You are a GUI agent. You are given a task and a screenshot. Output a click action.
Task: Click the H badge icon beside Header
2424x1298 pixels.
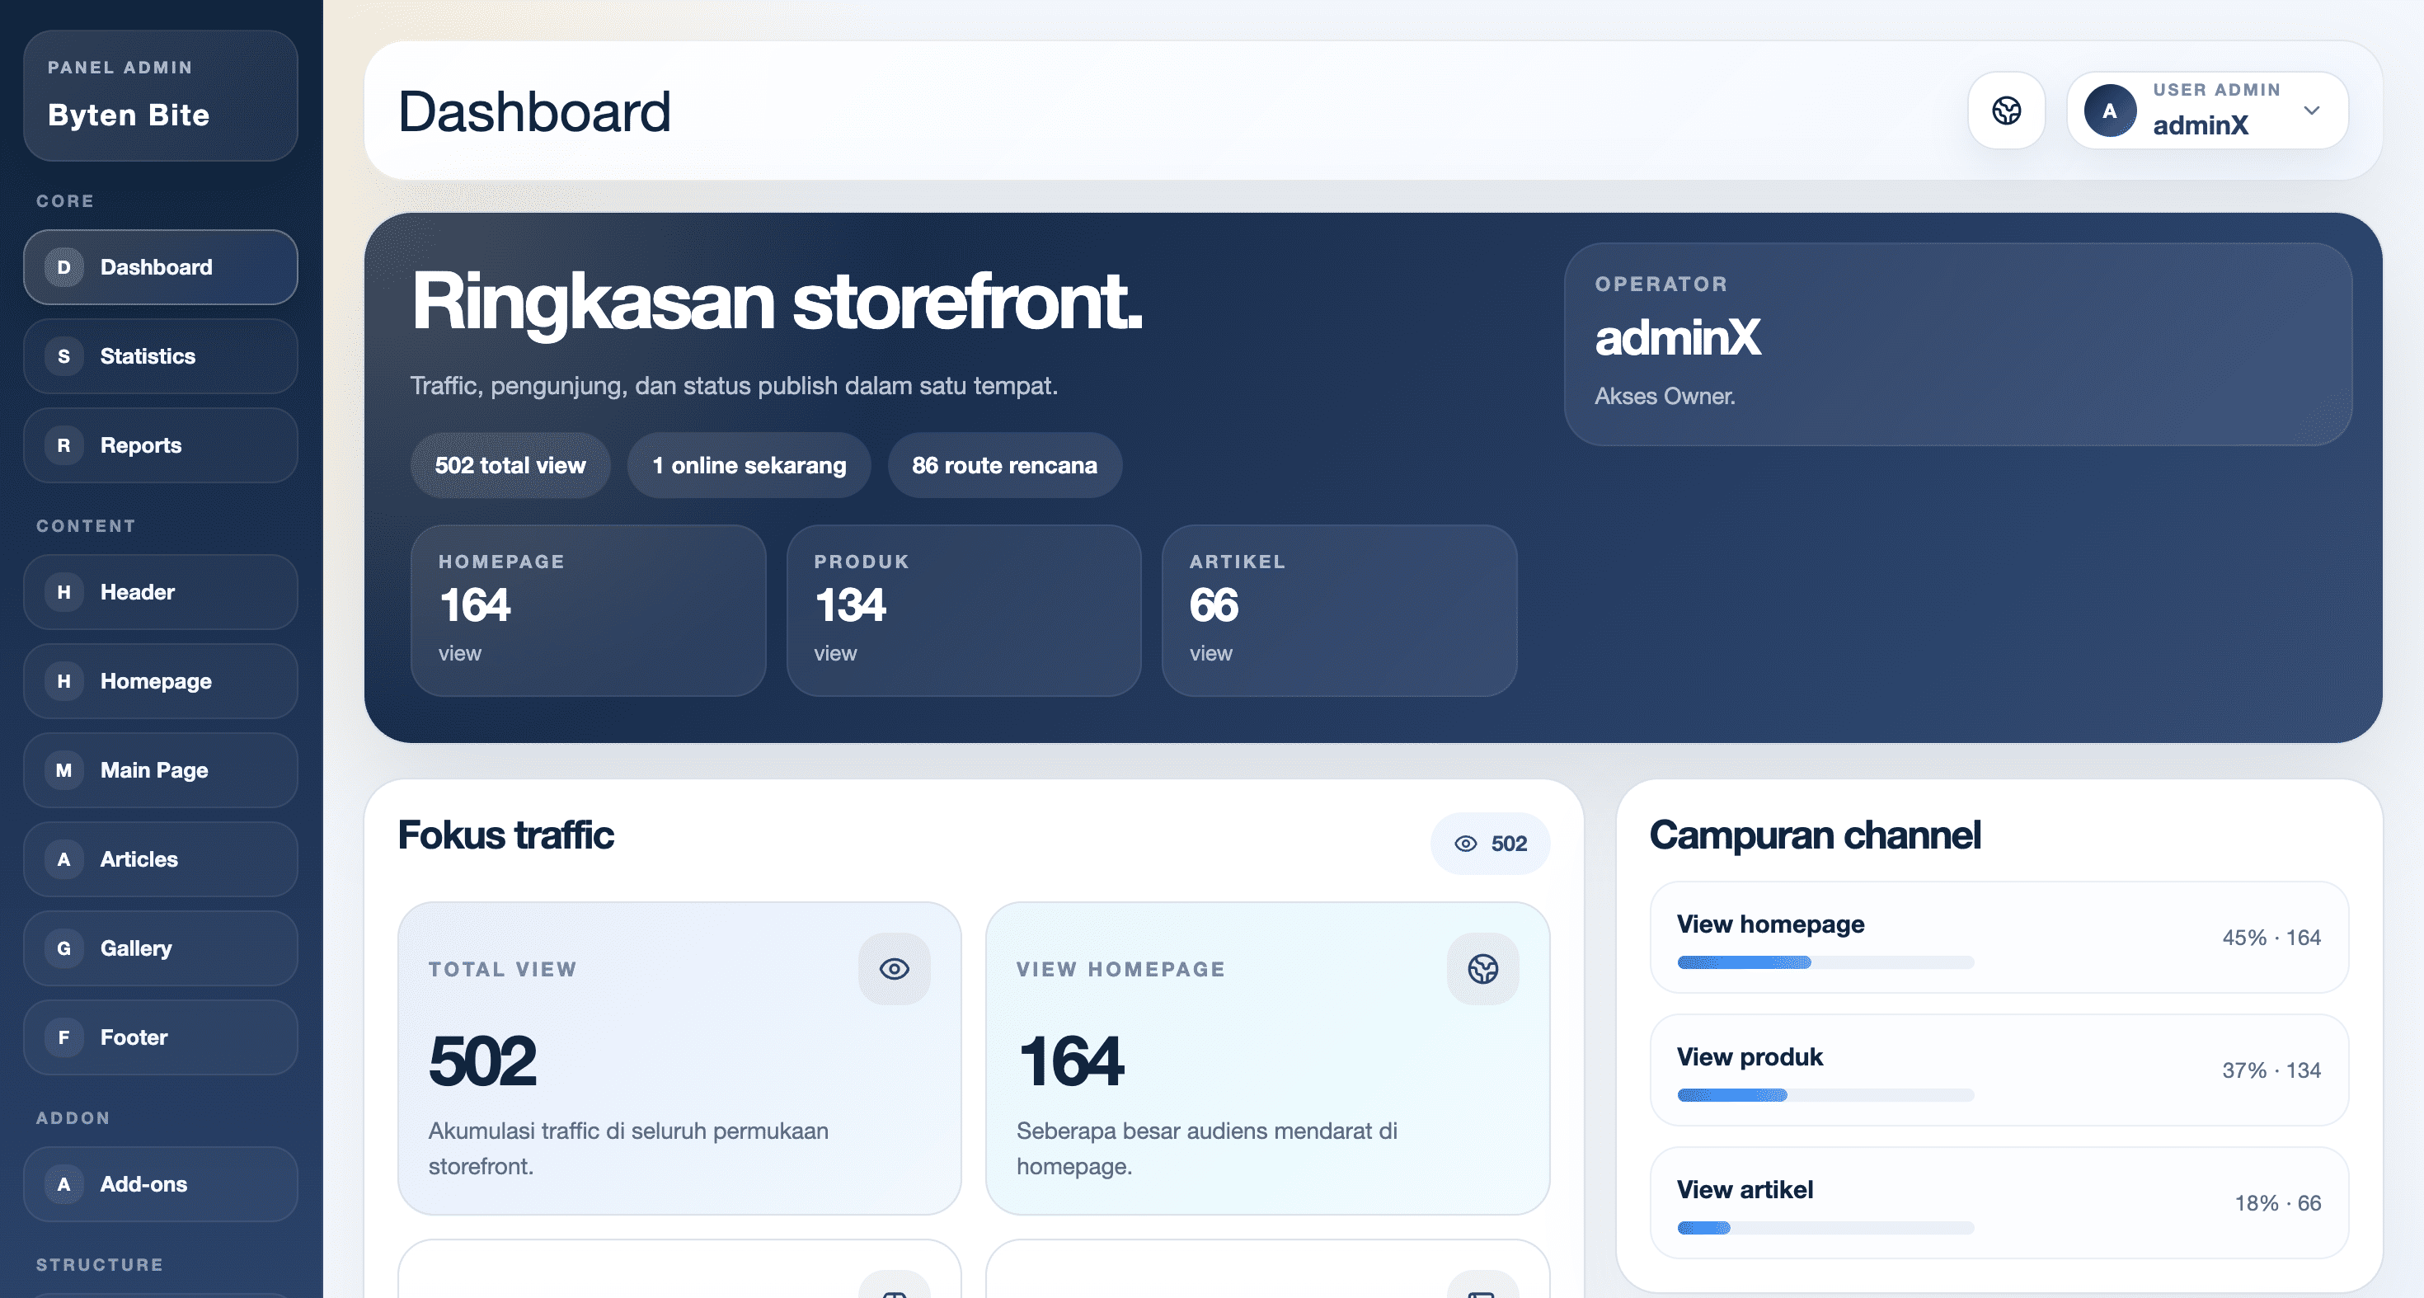tap(64, 592)
